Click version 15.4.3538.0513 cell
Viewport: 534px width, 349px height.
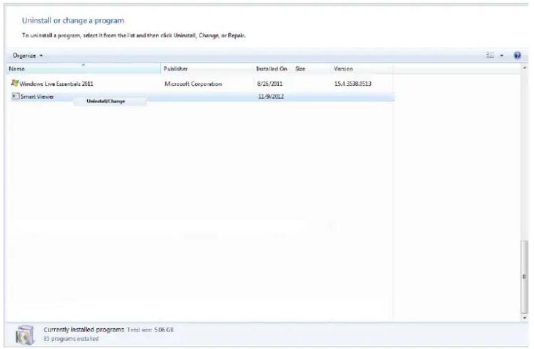pyautogui.click(x=353, y=84)
